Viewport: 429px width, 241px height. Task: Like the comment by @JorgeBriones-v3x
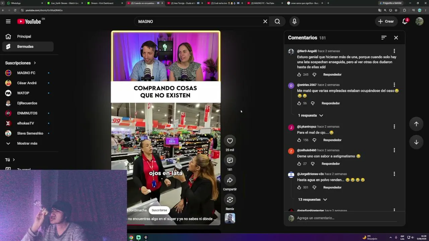(x=299, y=187)
